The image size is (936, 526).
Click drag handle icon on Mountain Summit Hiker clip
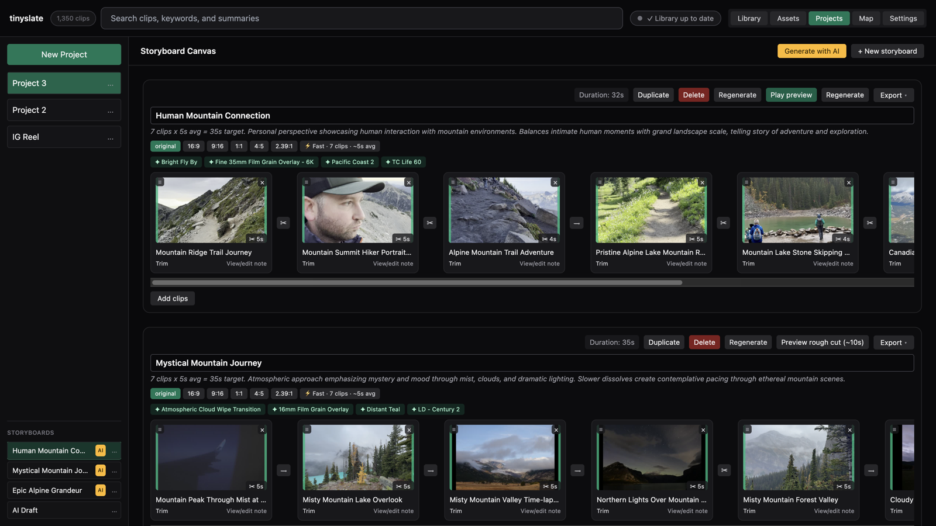click(306, 182)
